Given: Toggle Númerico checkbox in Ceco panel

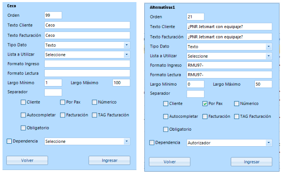Looking at the screenshot, I should point(94,102).
